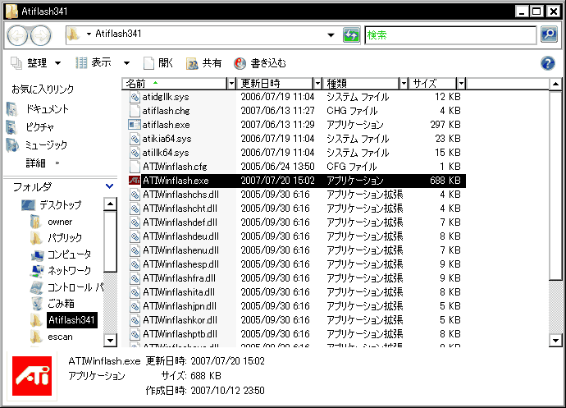Click the 書き込む burn toolbar button

(x=260, y=63)
